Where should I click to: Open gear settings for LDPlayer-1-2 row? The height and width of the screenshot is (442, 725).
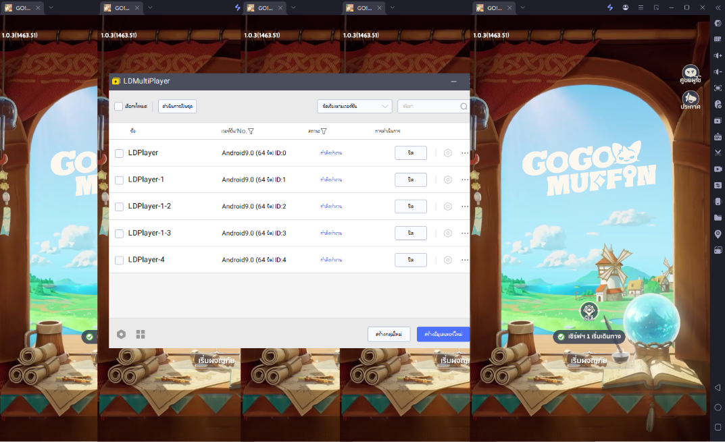447,206
